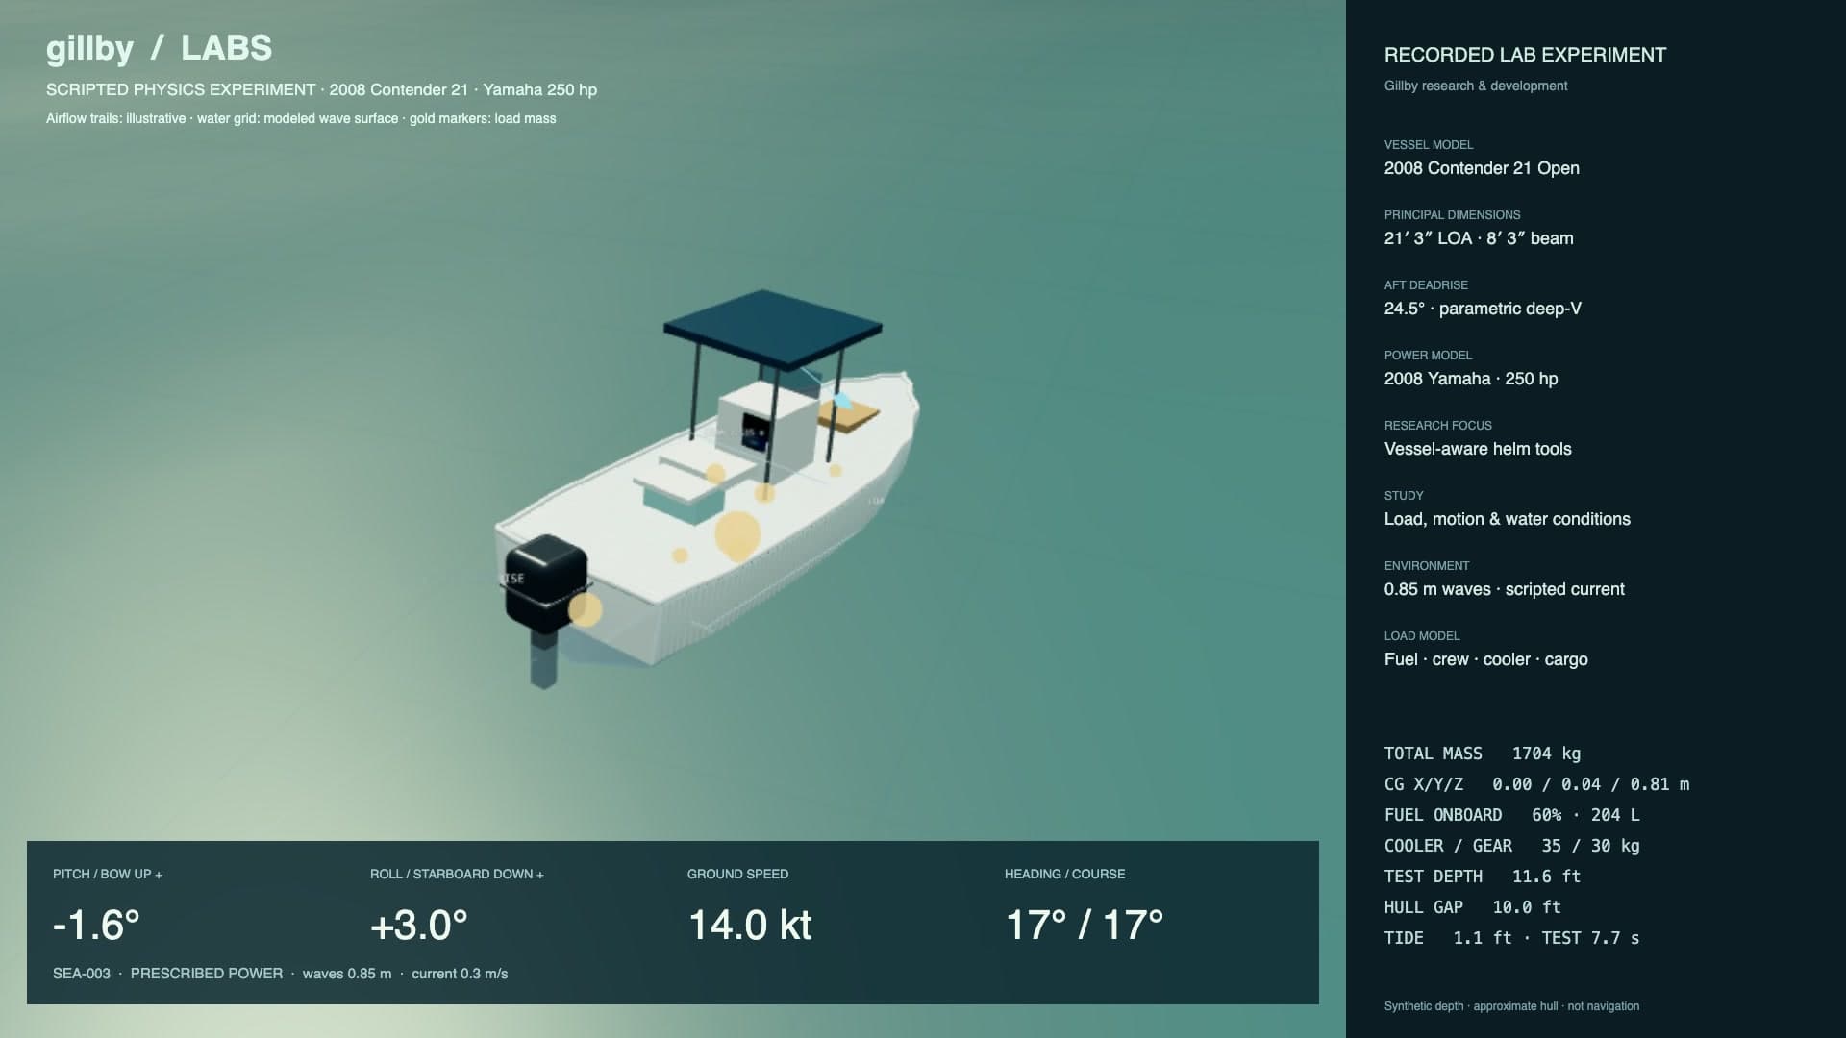Click the Airflow trails legend line
1846x1038 pixels.
[x=301, y=118]
